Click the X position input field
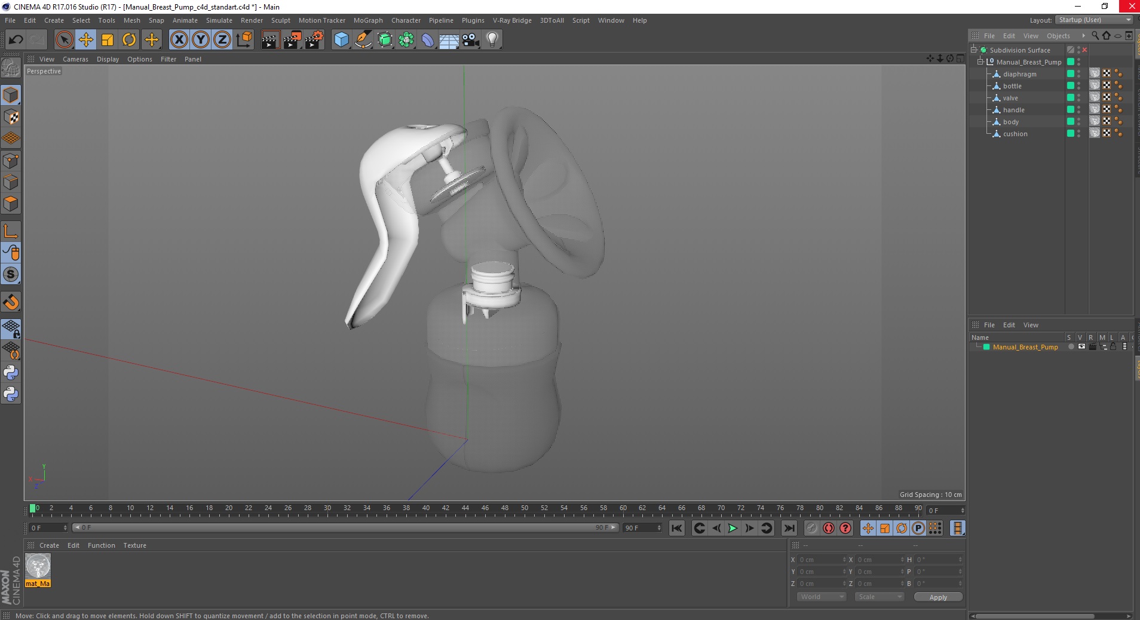 [822, 560]
